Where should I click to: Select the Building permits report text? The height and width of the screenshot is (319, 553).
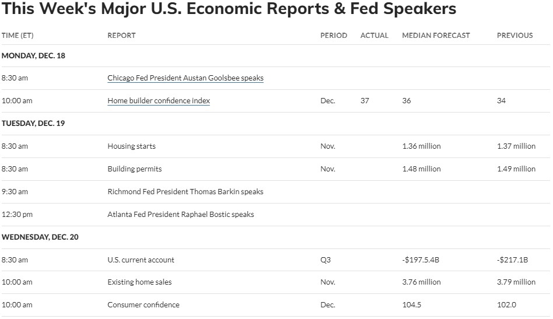(x=134, y=169)
